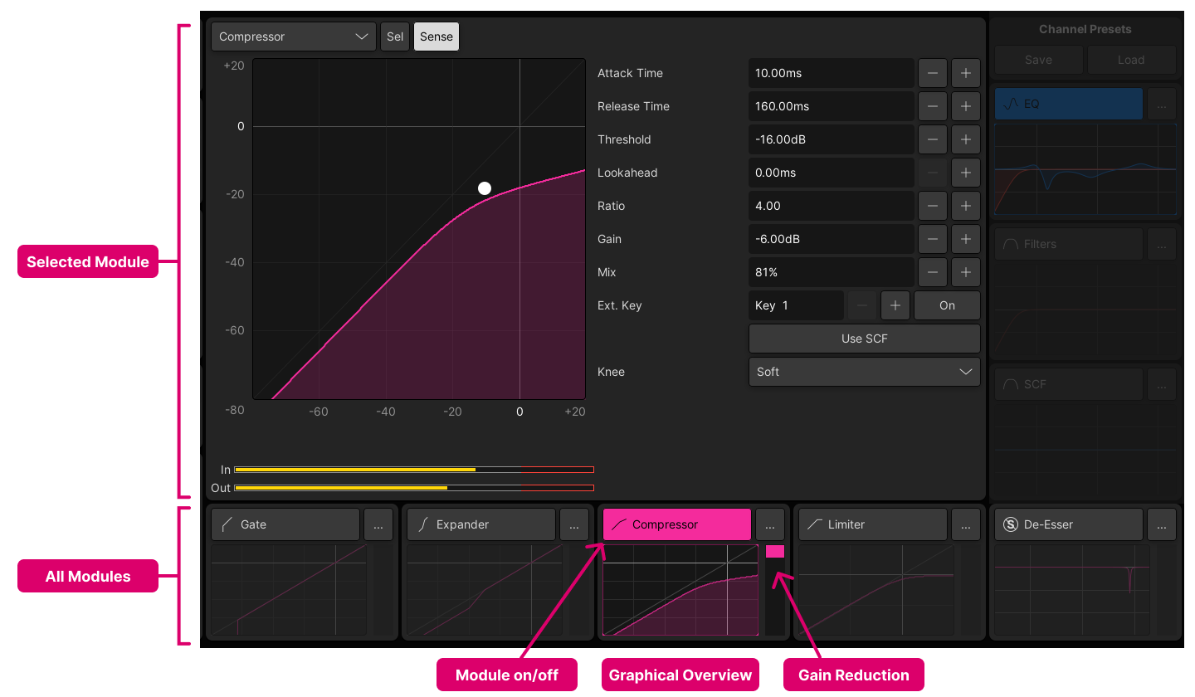Decrease Ratio with minus button
The image size is (1195, 697).
(932, 206)
